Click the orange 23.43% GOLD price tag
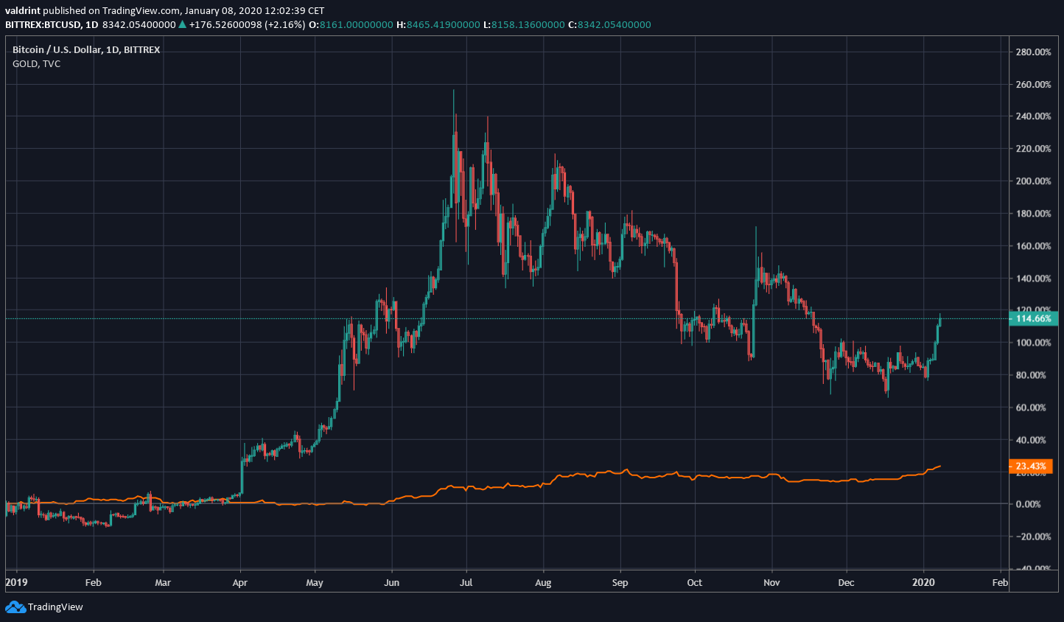Viewport: 1064px width, 622px height. point(1031,466)
